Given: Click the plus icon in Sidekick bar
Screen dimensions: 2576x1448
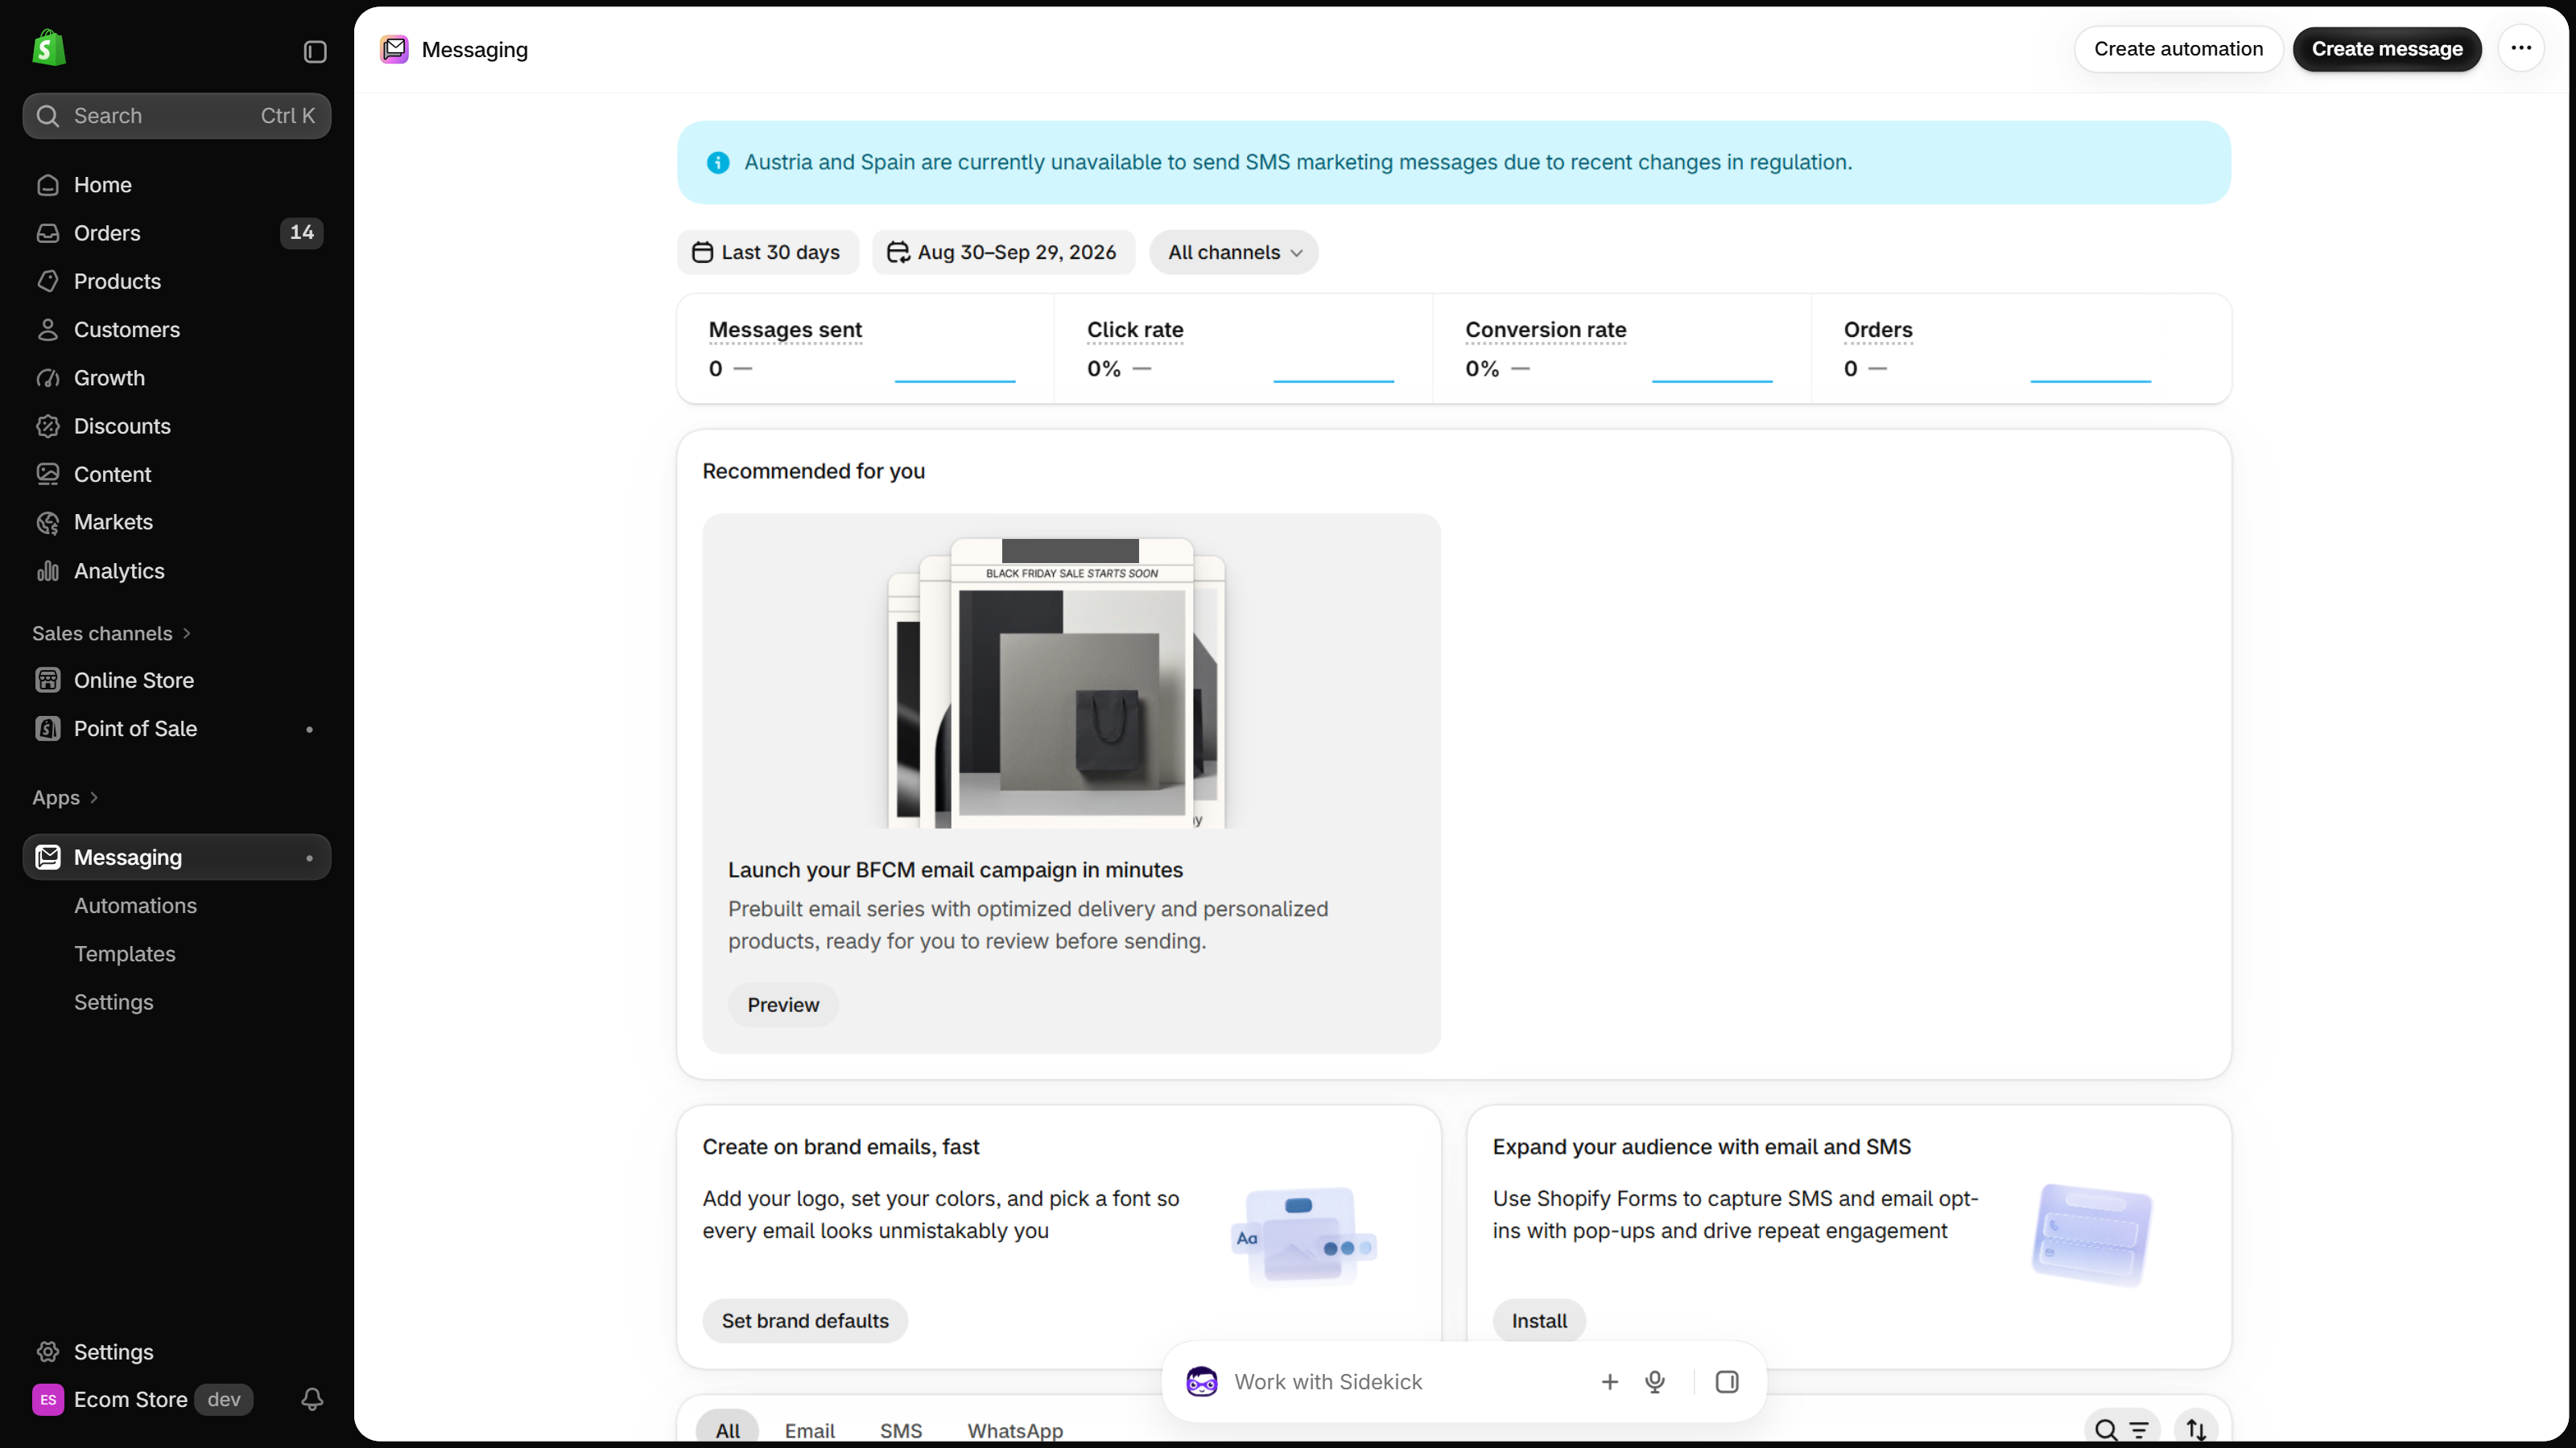Looking at the screenshot, I should 1609,1381.
